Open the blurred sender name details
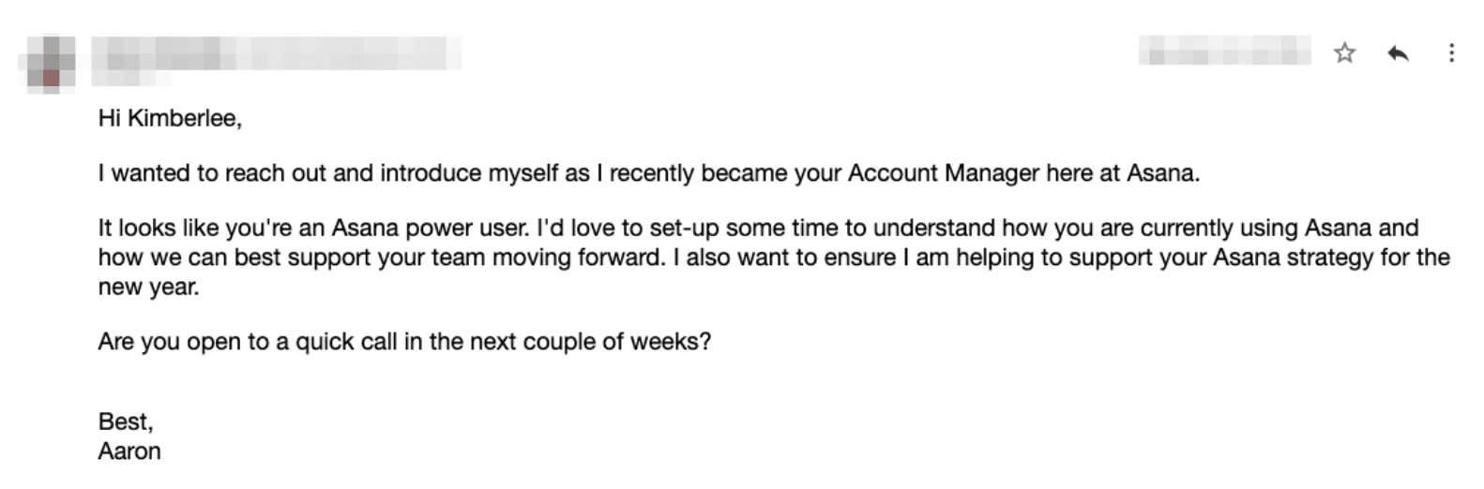Image resolution: width=1484 pixels, height=489 pixels. (277, 53)
